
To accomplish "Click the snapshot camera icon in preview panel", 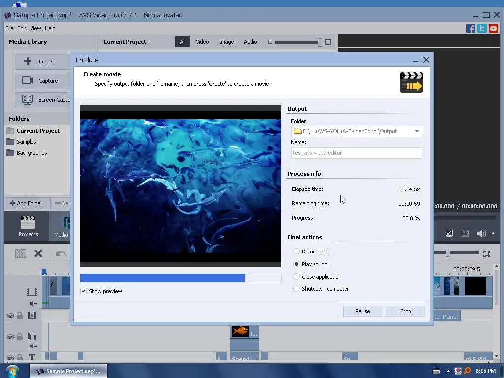I will click(465, 233).
